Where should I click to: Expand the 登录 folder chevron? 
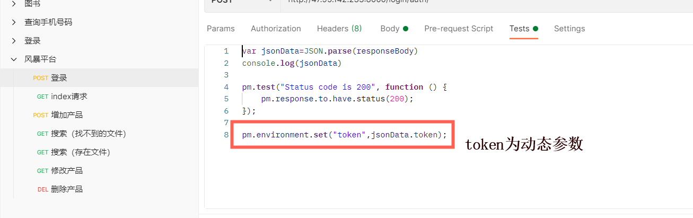[14, 41]
